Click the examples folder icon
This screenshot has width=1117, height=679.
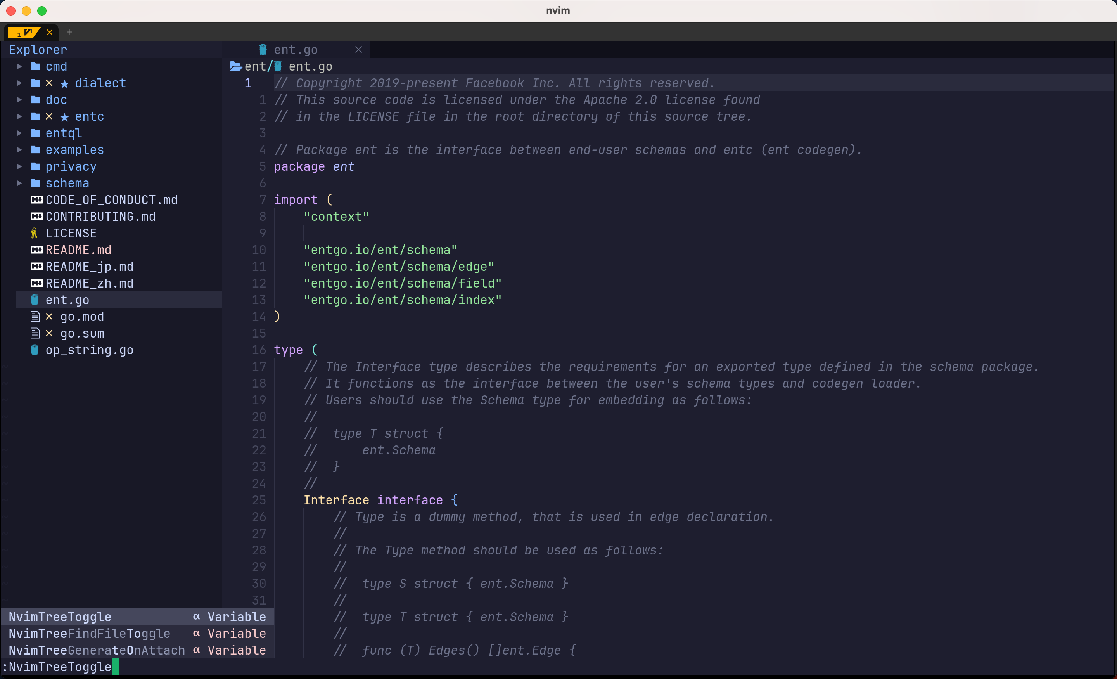(35, 150)
